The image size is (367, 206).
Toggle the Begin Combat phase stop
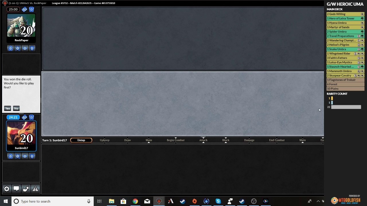[176, 140]
